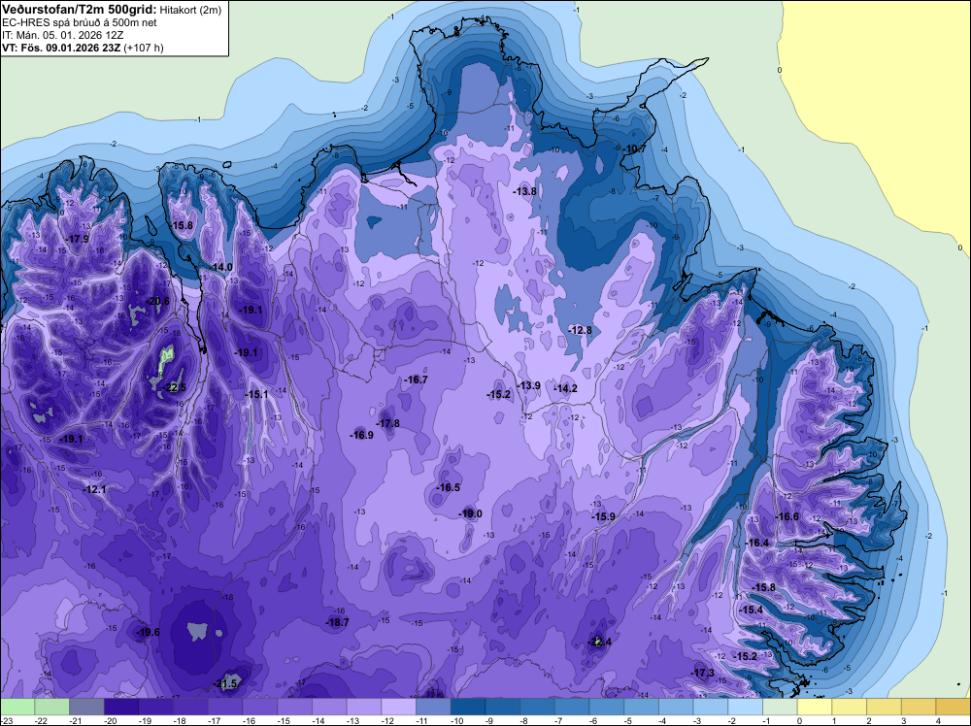Click the -17.8 temperature value

click(x=387, y=423)
